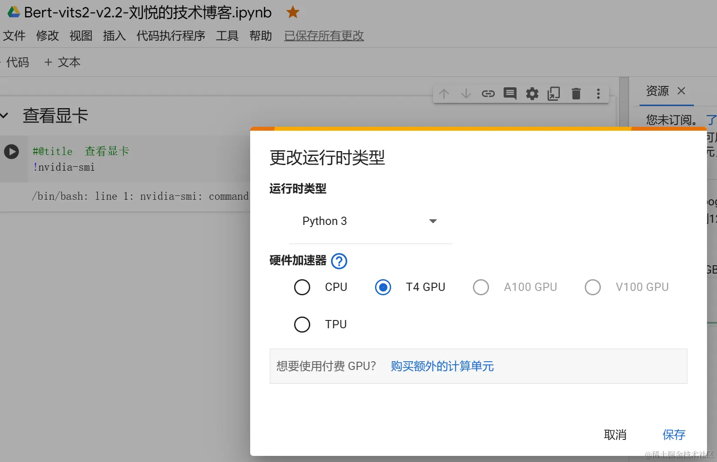The width and height of the screenshot is (717, 462).
Task: Mirror cell in tab icon
Action: [x=554, y=94]
